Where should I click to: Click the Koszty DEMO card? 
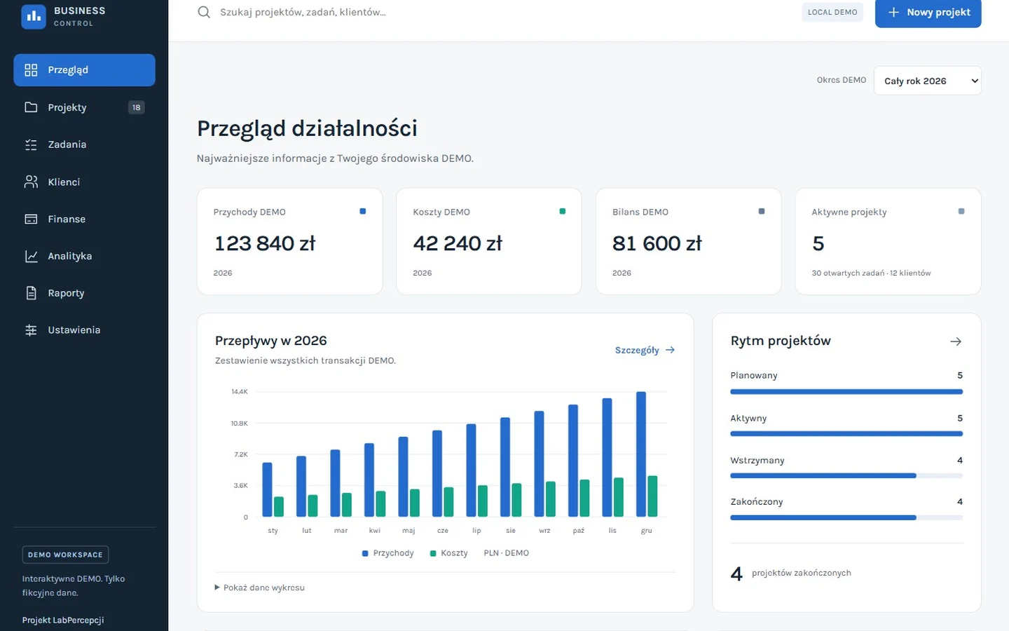[x=489, y=241]
